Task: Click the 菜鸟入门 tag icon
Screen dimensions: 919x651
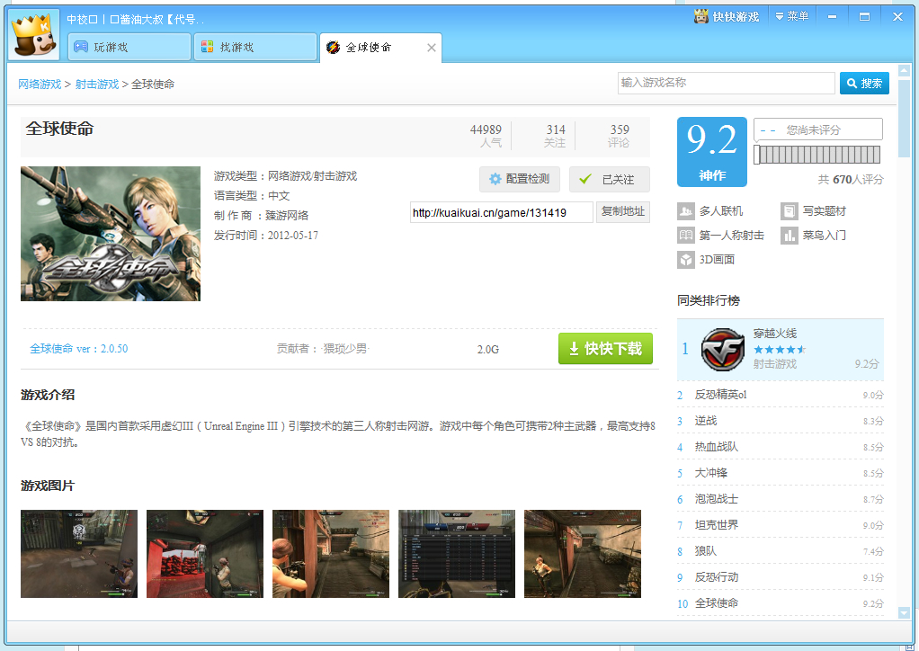Action: (x=789, y=236)
